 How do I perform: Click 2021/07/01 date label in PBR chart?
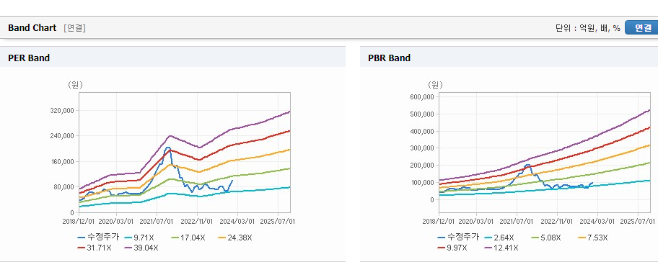(x=517, y=221)
